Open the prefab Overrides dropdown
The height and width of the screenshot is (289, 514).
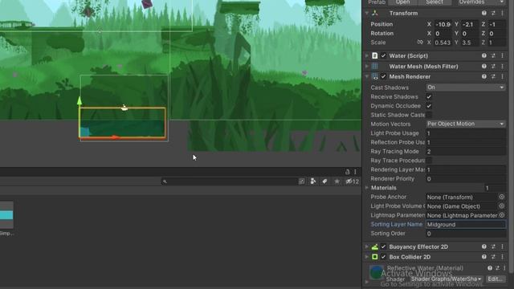481,2
